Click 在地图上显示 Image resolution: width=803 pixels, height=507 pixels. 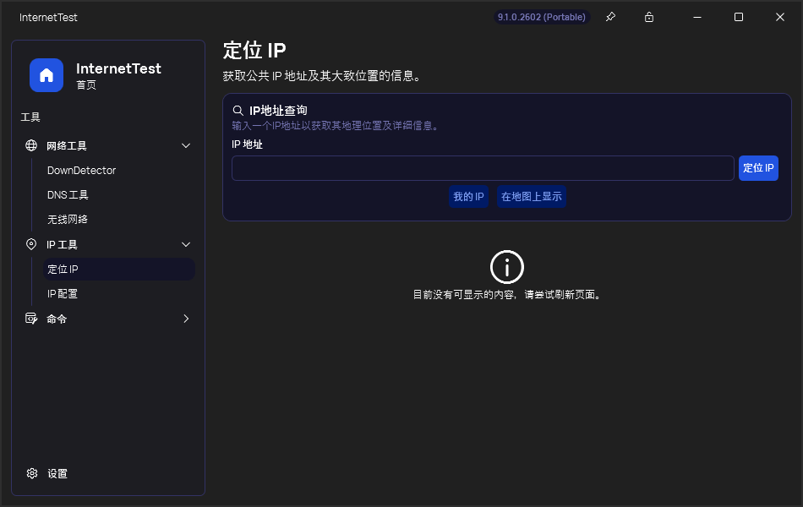532,196
